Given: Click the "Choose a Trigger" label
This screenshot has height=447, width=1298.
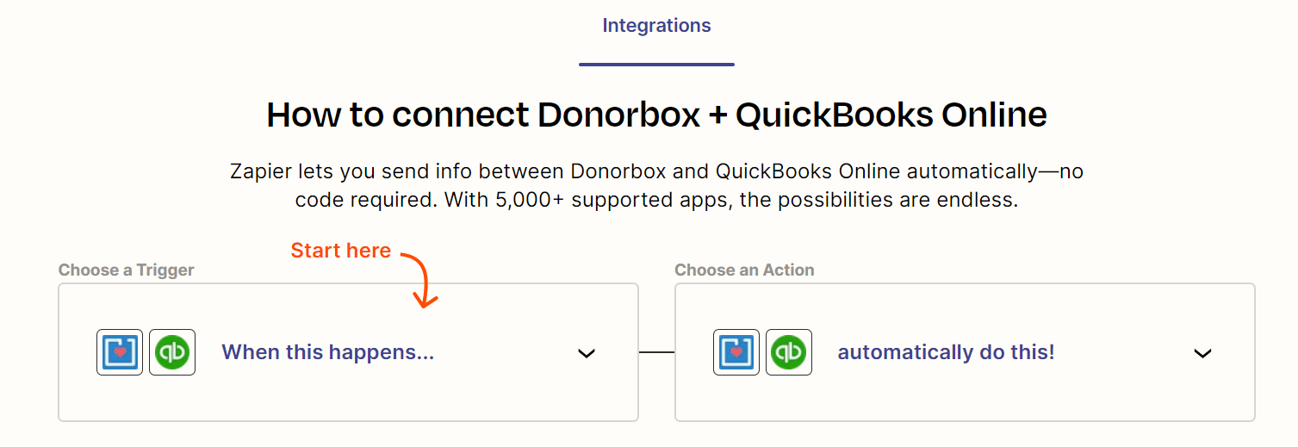Looking at the screenshot, I should (x=127, y=270).
